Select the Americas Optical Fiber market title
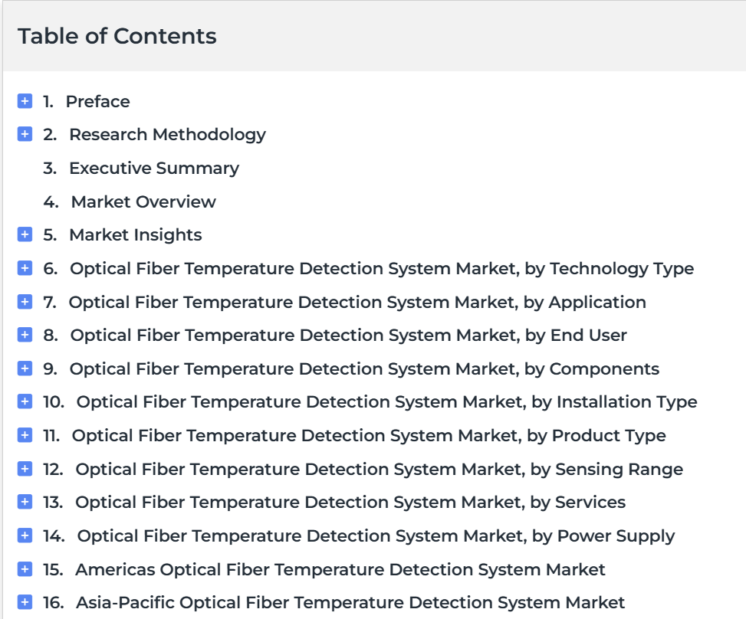746x619 pixels. pyautogui.click(x=340, y=569)
